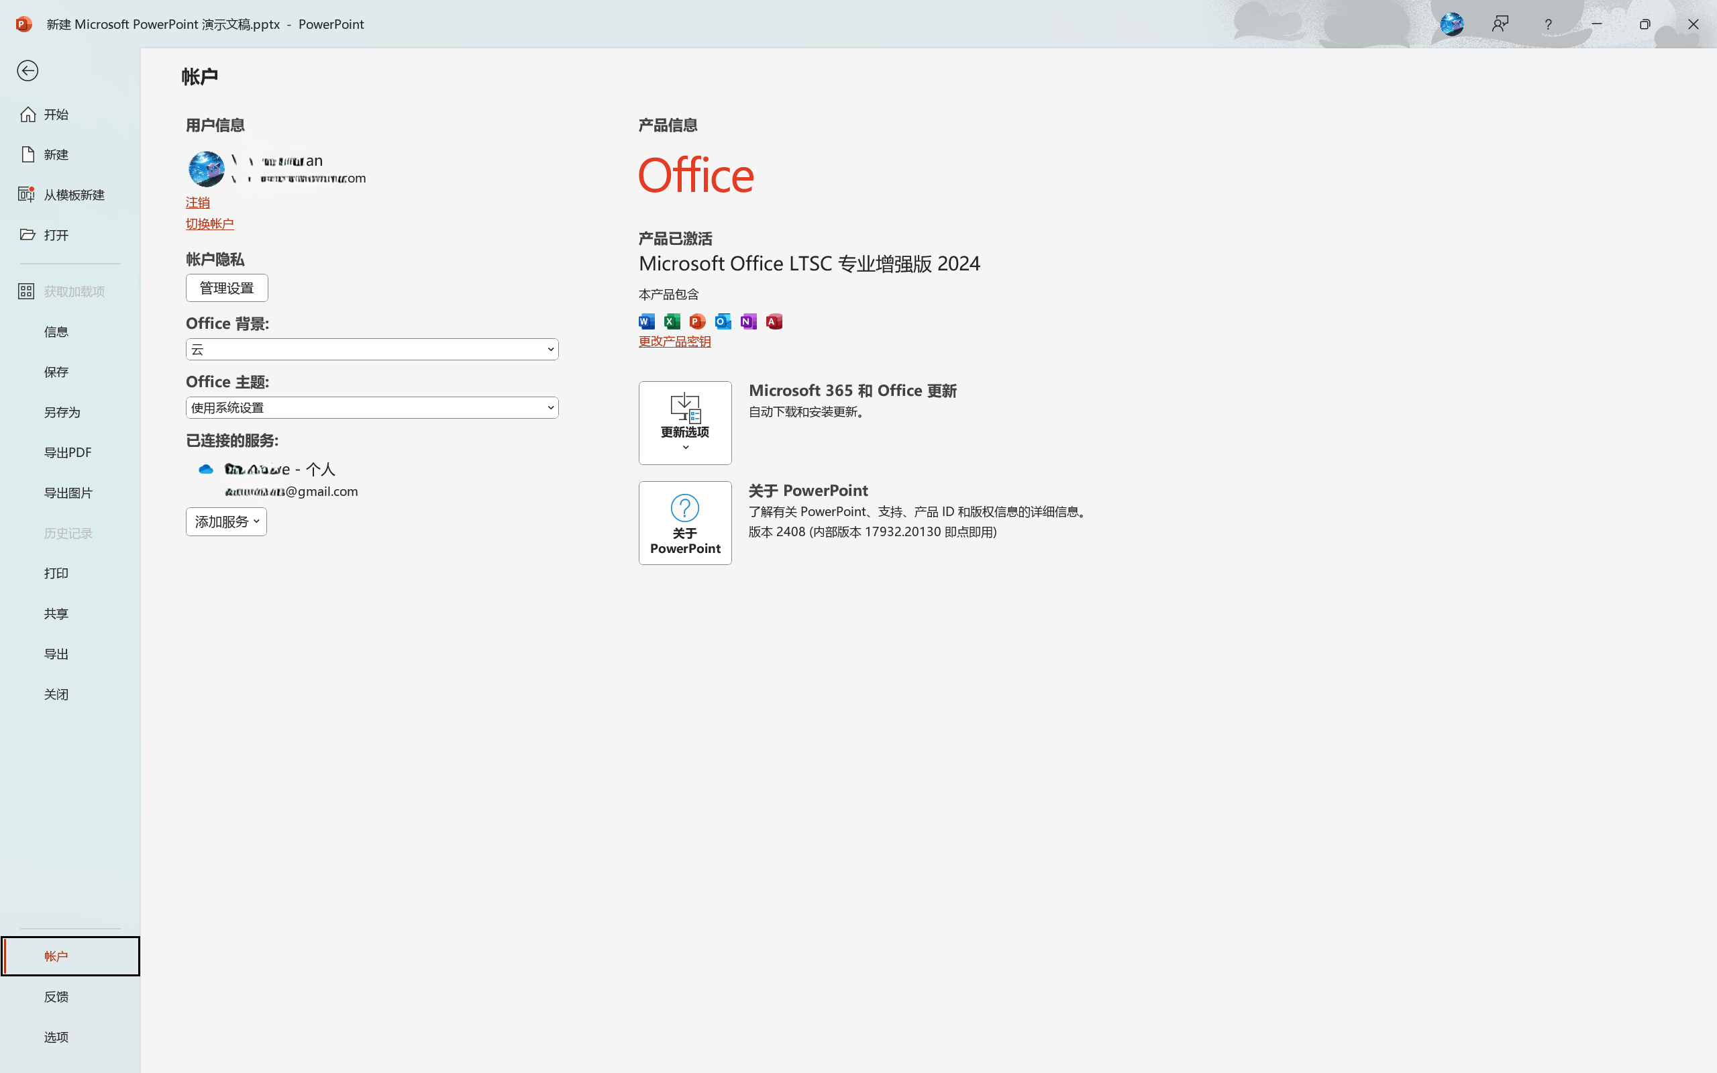Click the Switch account (切换帐户) link
The image size is (1717, 1073).
pos(209,224)
